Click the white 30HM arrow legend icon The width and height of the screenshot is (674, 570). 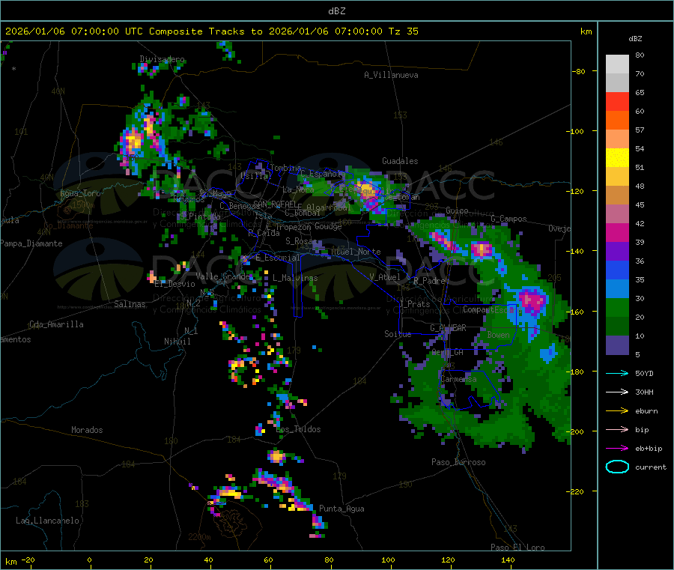617,392
